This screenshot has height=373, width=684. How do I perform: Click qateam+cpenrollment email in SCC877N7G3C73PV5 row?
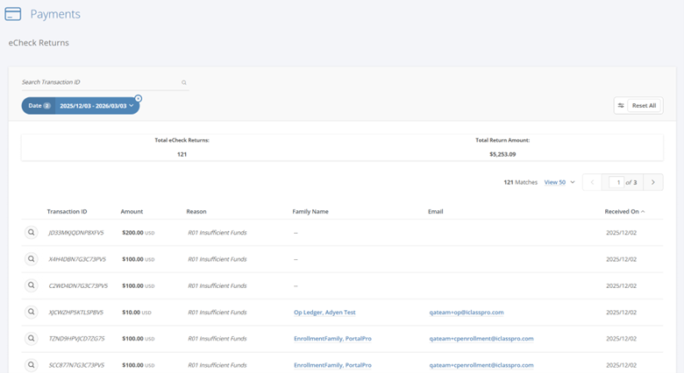(x=481, y=365)
